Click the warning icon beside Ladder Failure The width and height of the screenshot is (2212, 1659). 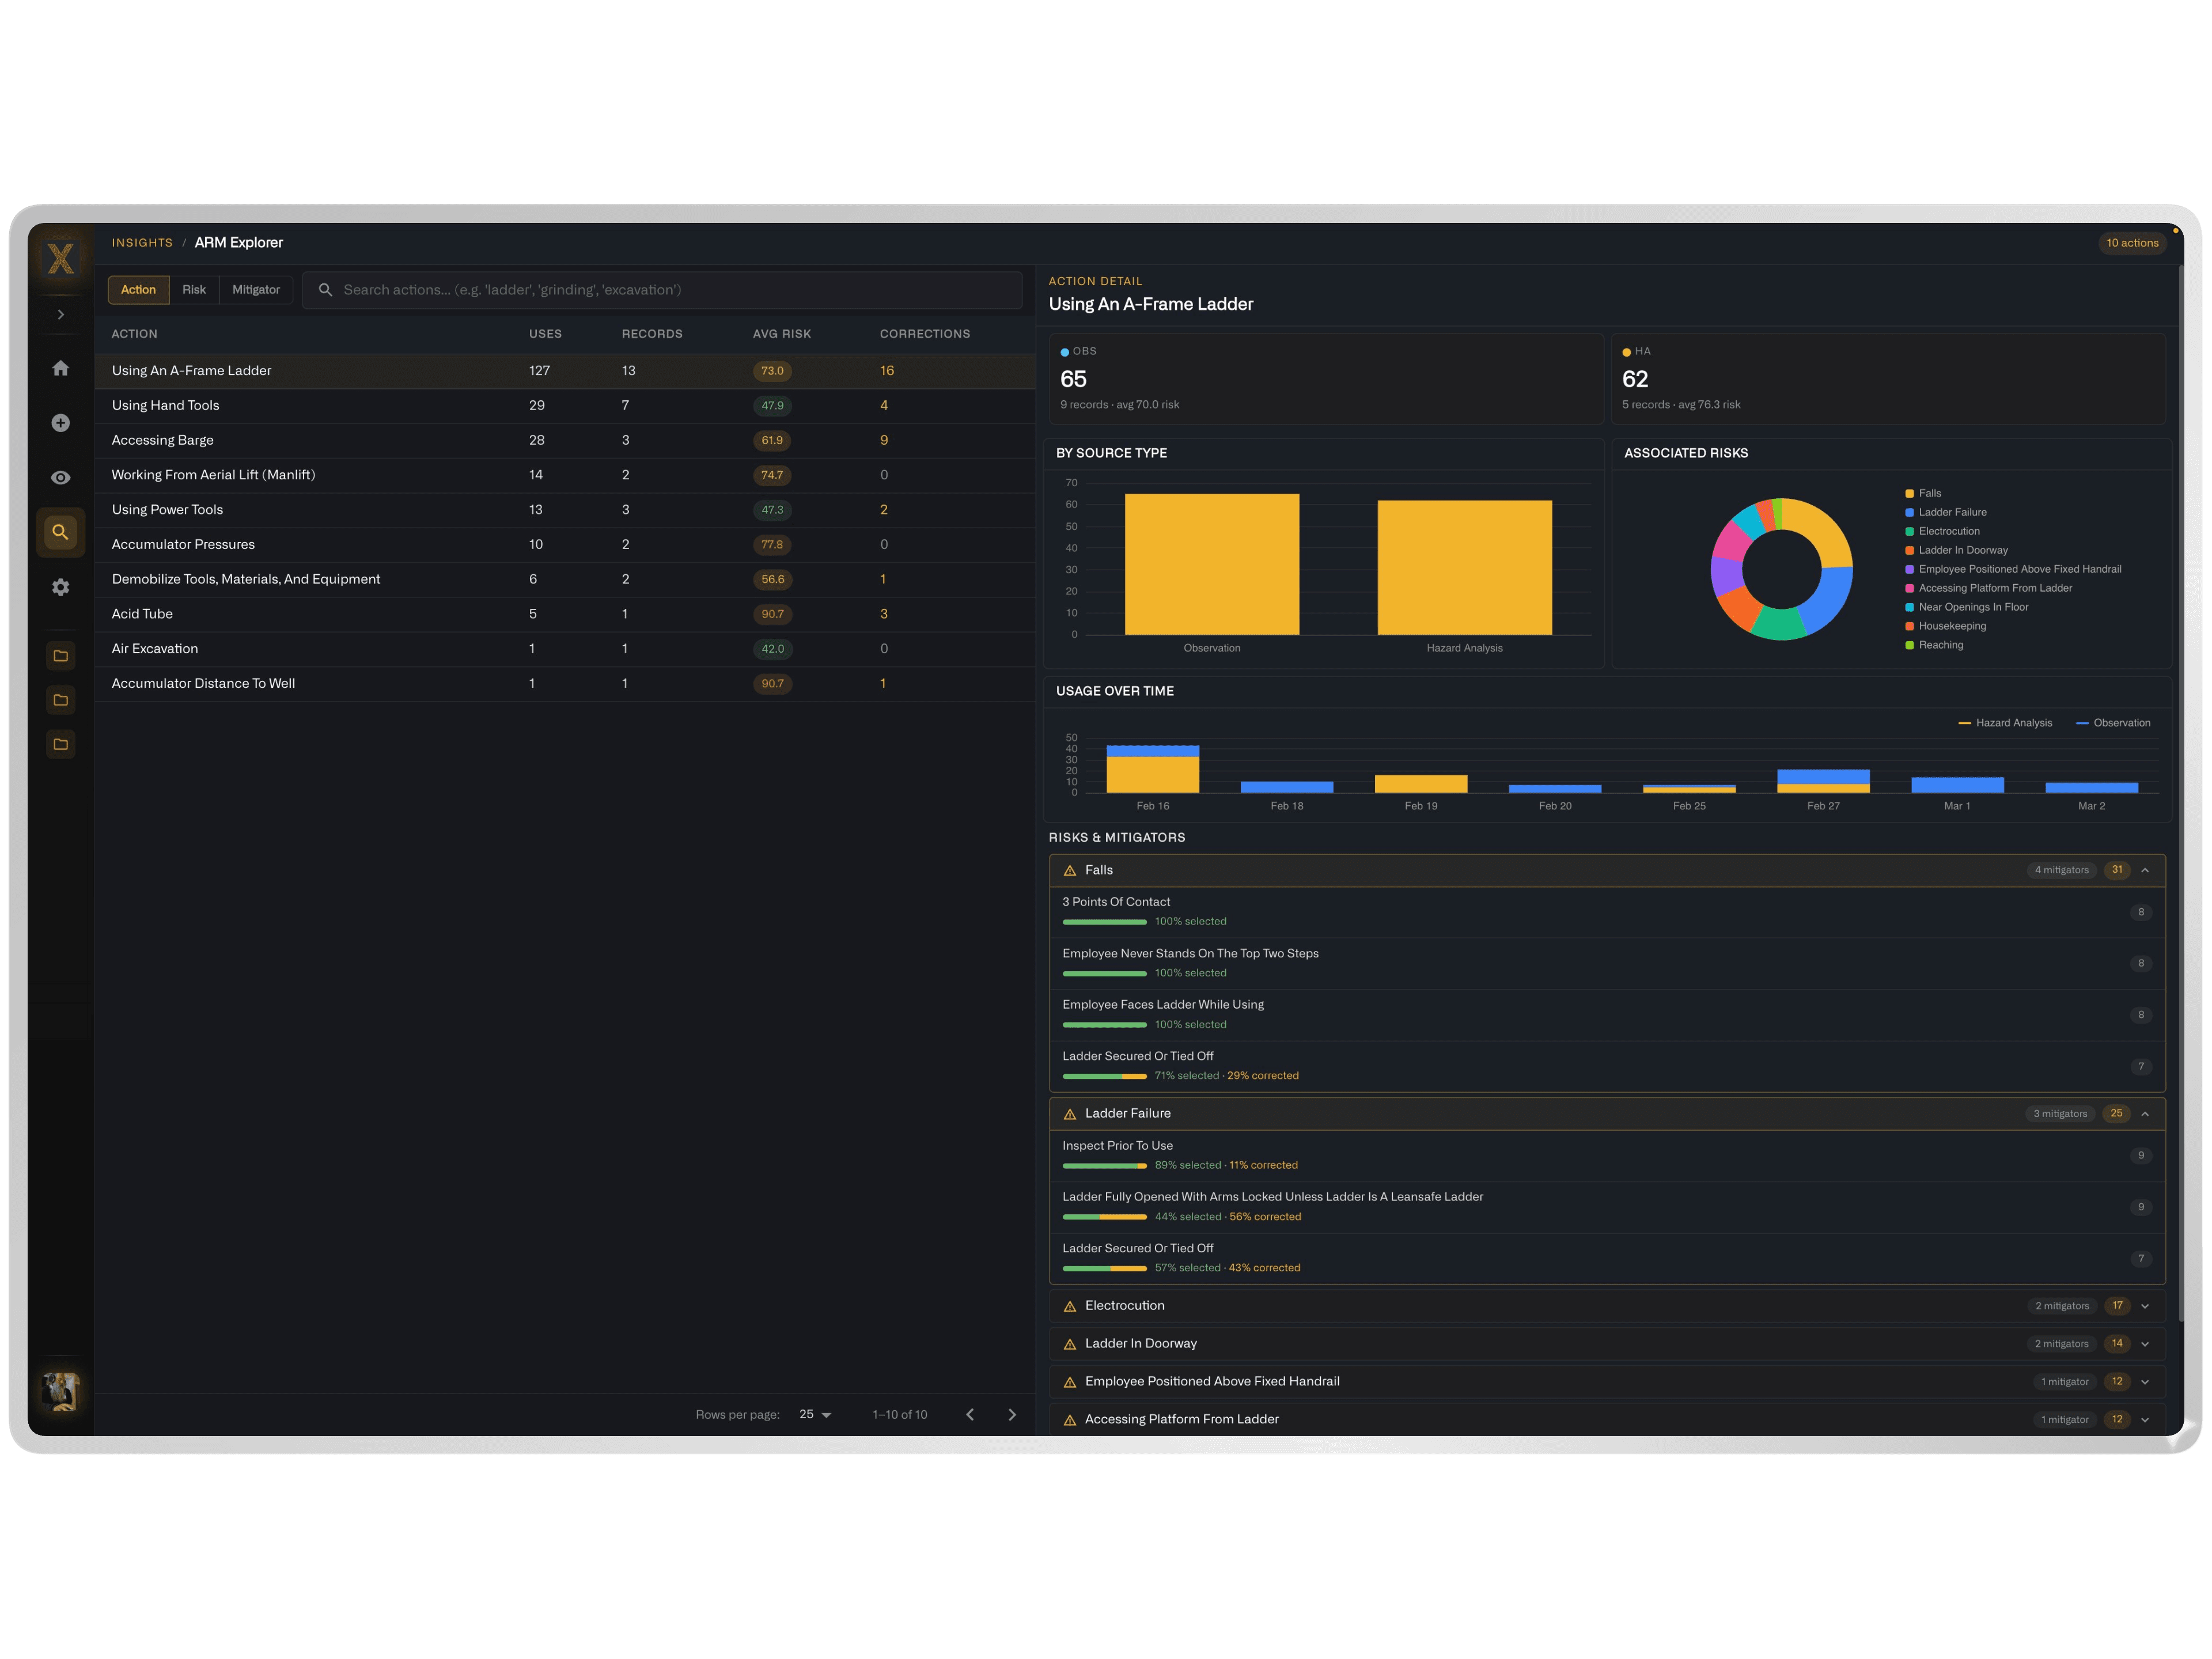coord(1070,1114)
